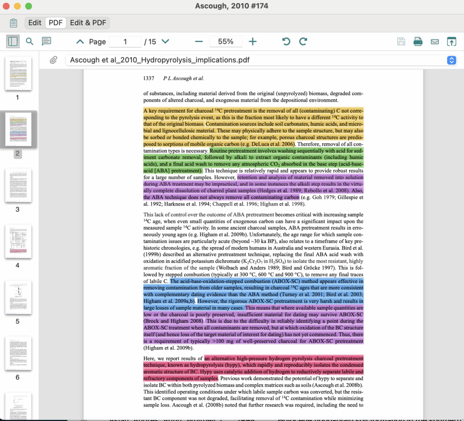Switch to the Edit & PDF tab

[x=88, y=23]
